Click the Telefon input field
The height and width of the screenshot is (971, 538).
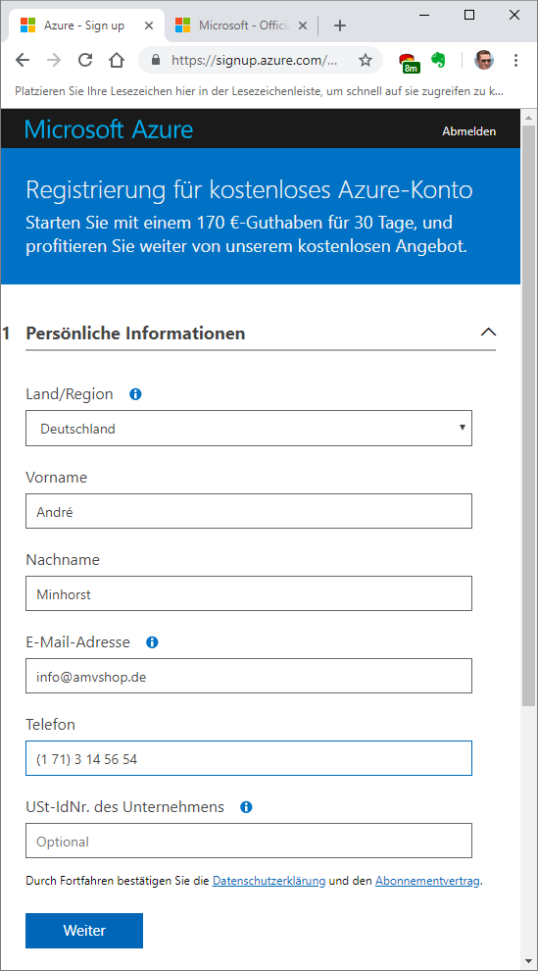tap(249, 758)
